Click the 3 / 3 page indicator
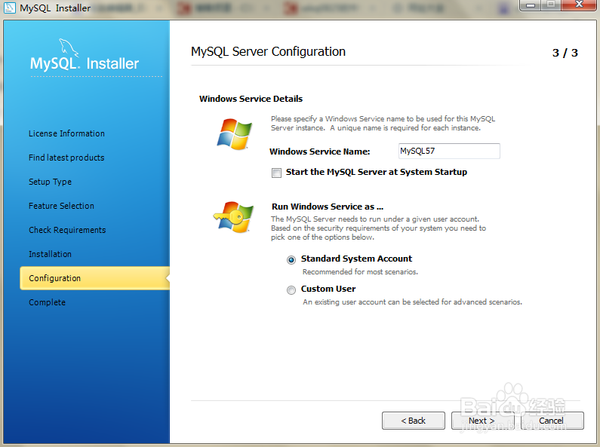This screenshot has height=447, width=600. [565, 53]
